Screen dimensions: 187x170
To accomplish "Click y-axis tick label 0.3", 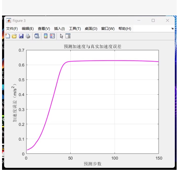I will pyautogui.click(x=22, y=110).
